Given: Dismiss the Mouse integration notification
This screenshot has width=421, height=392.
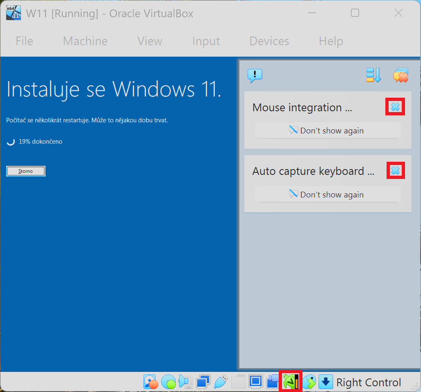Looking at the screenshot, I should pos(395,106).
